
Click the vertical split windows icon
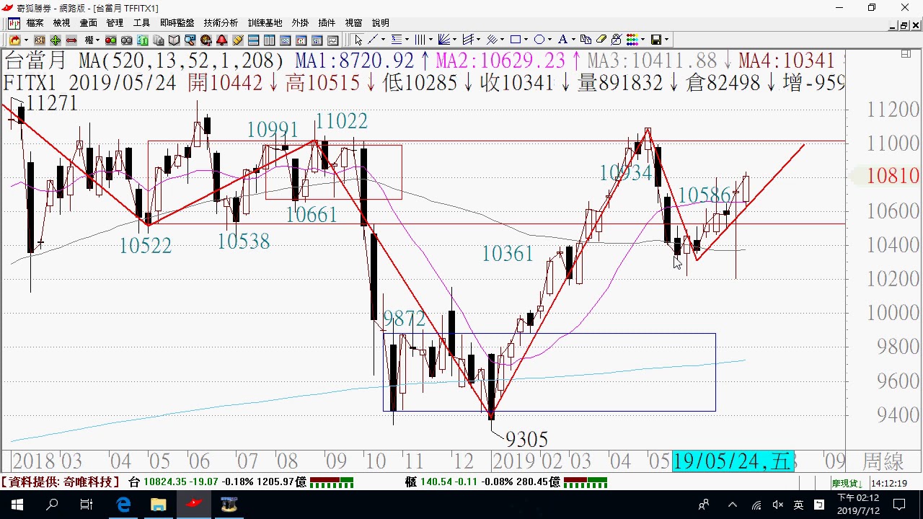click(x=269, y=40)
